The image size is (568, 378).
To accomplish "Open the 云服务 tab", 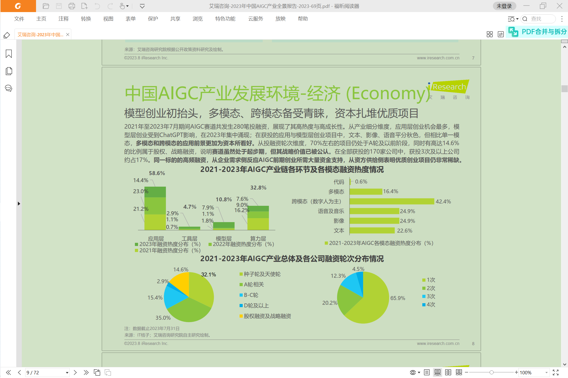I will [256, 19].
